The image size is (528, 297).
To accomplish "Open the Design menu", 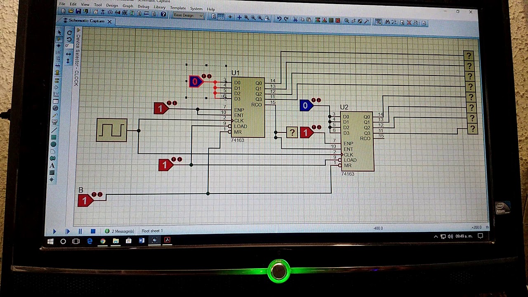I will coord(112,6).
